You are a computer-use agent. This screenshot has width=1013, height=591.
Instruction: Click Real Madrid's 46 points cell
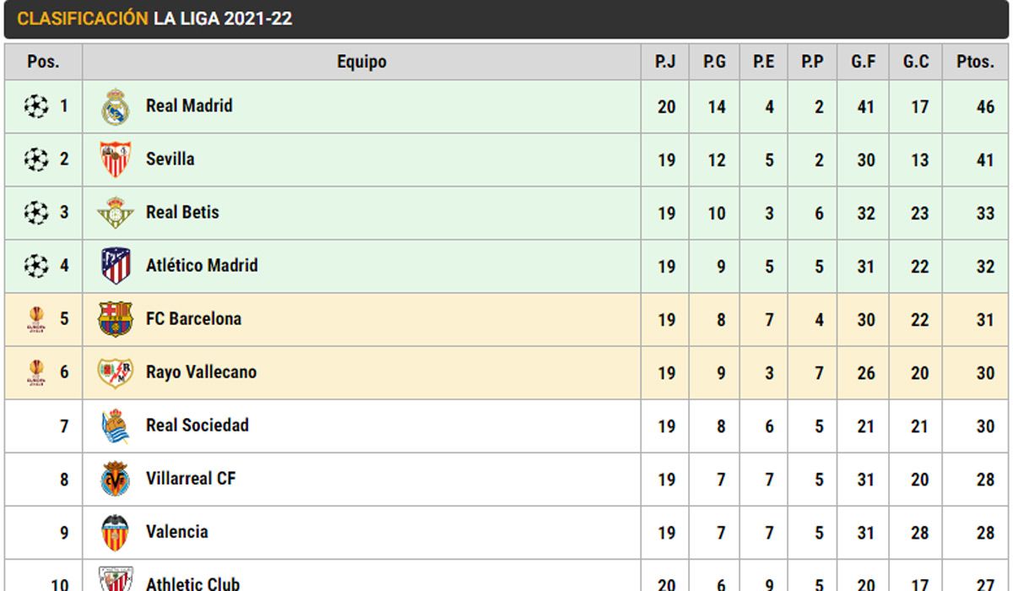(985, 107)
